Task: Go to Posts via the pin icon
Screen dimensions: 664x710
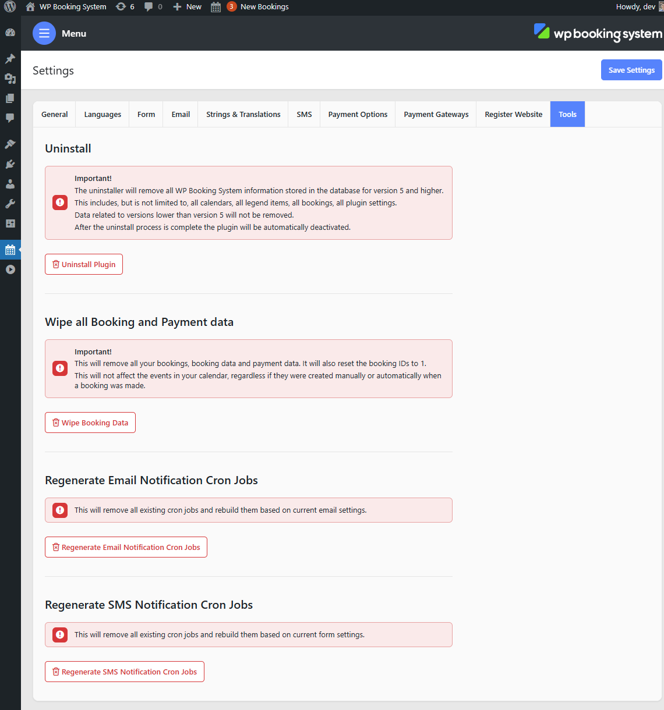Action: tap(10, 59)
